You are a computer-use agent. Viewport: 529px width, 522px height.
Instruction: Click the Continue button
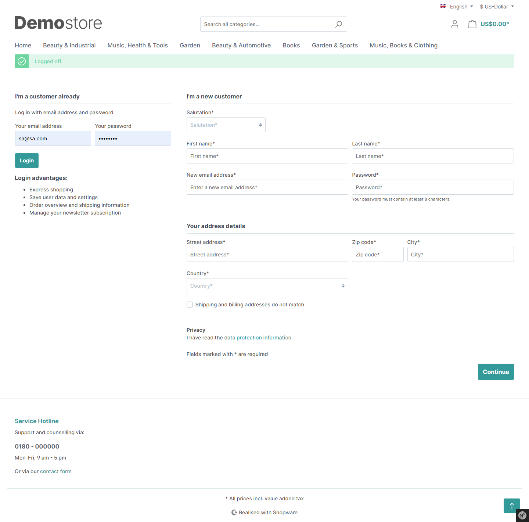pos(496,372)
